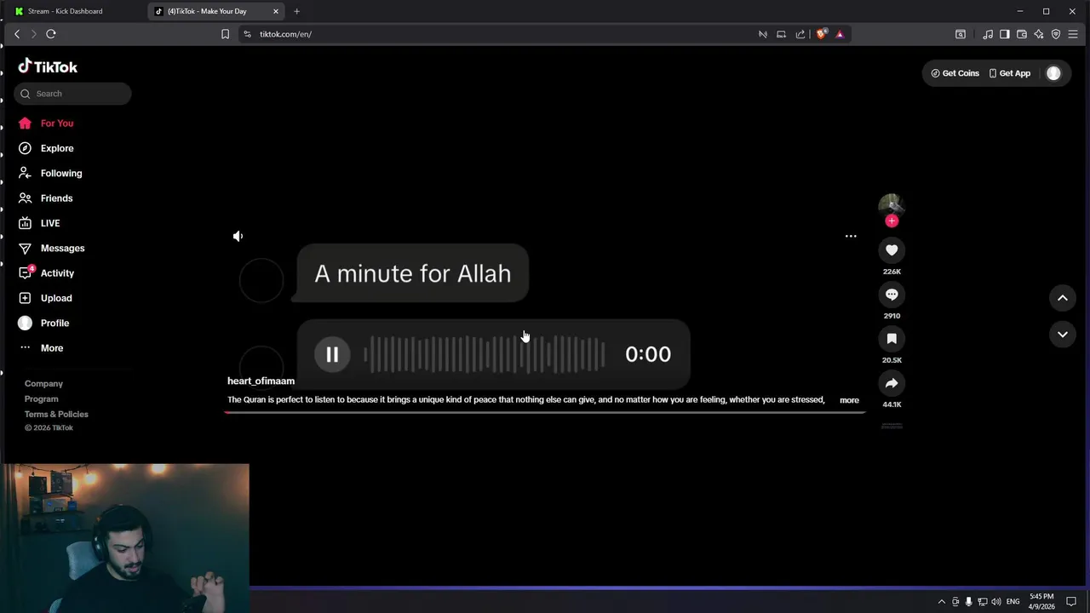Click the Get App button
The width and height of the screenshot is (1090, 613).
(x=1010, y=73)
